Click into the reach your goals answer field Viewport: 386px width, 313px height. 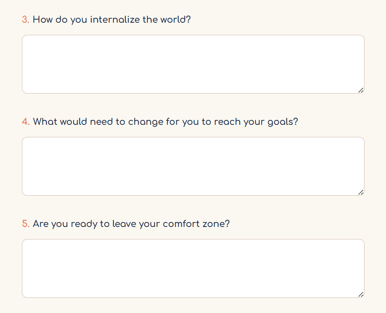[193, 166]
